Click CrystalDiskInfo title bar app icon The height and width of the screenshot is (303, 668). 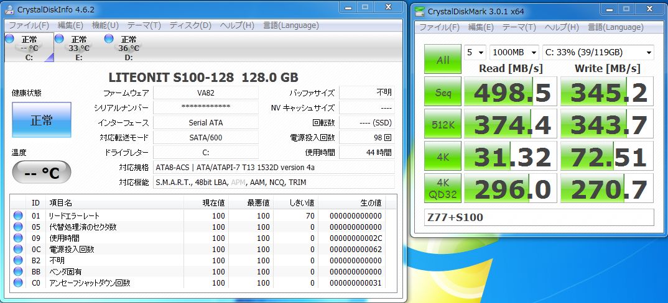(9, 9)
